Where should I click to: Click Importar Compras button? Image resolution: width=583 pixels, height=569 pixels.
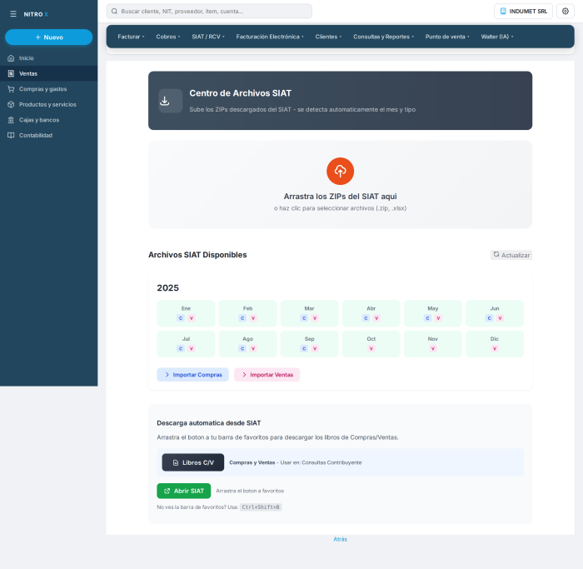[192, 375]
